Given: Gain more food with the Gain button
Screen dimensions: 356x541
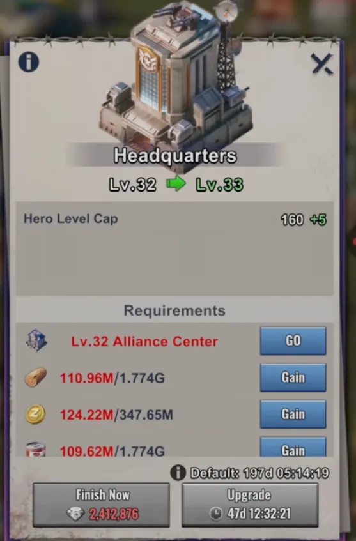Looking at the screenshot, I should click(293, 447).
